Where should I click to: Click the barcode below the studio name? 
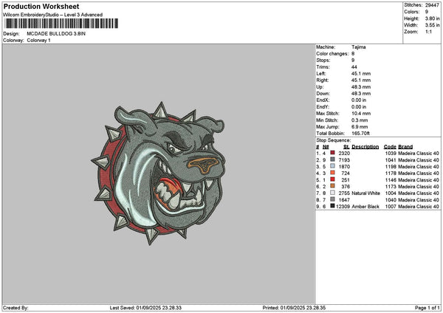pos(61,24)
